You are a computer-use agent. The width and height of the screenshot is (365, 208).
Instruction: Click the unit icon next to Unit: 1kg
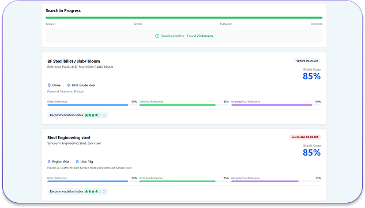click(77, 161)
